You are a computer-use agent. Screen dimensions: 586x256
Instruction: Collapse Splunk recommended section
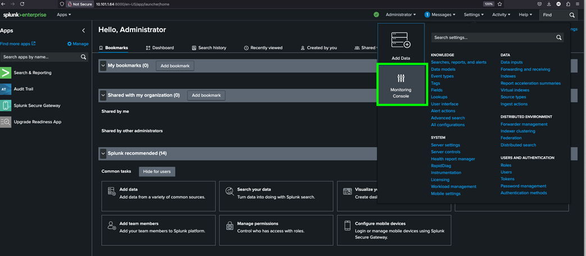(103, 153)
